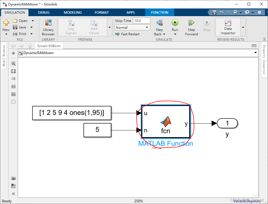Run the simulation
The height and width of the screenshot is (204, 268).
[175, 22]
